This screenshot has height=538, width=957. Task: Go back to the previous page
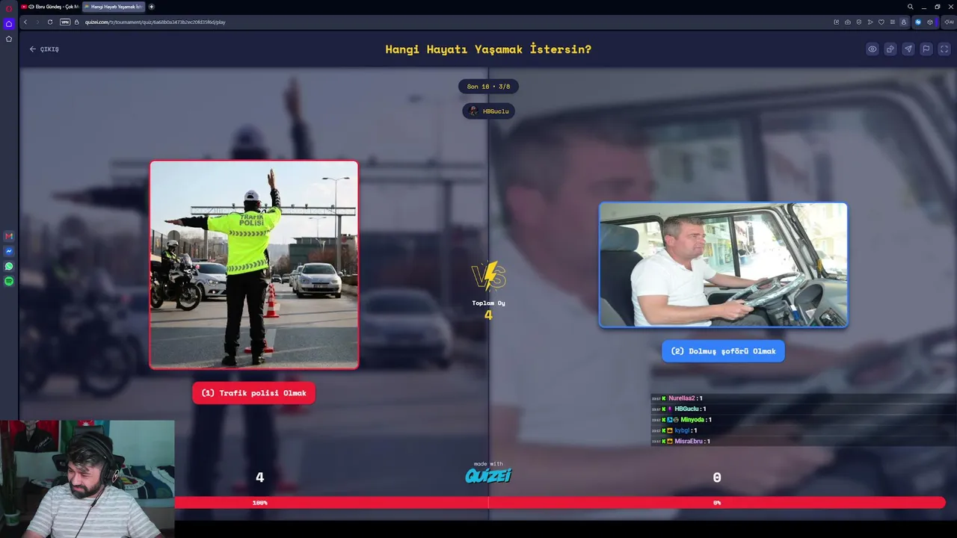pos(25,22)
